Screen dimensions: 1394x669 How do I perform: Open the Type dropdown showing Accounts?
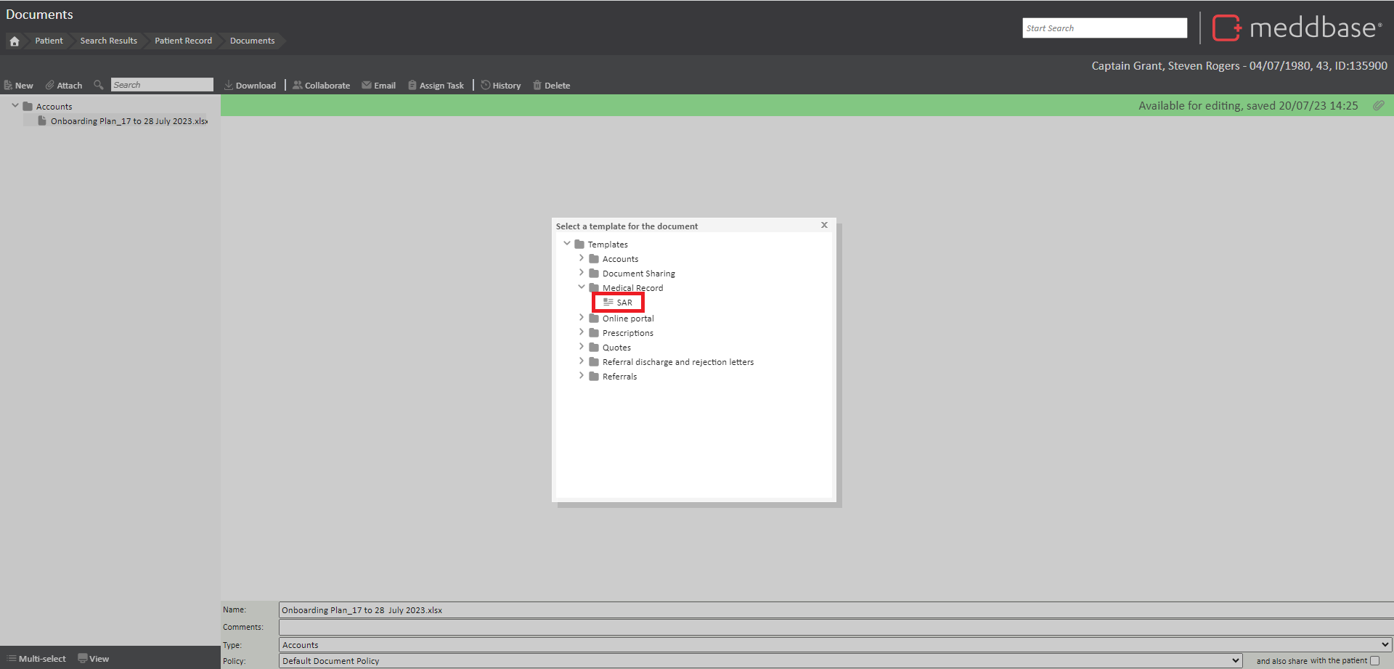(835, 645)
